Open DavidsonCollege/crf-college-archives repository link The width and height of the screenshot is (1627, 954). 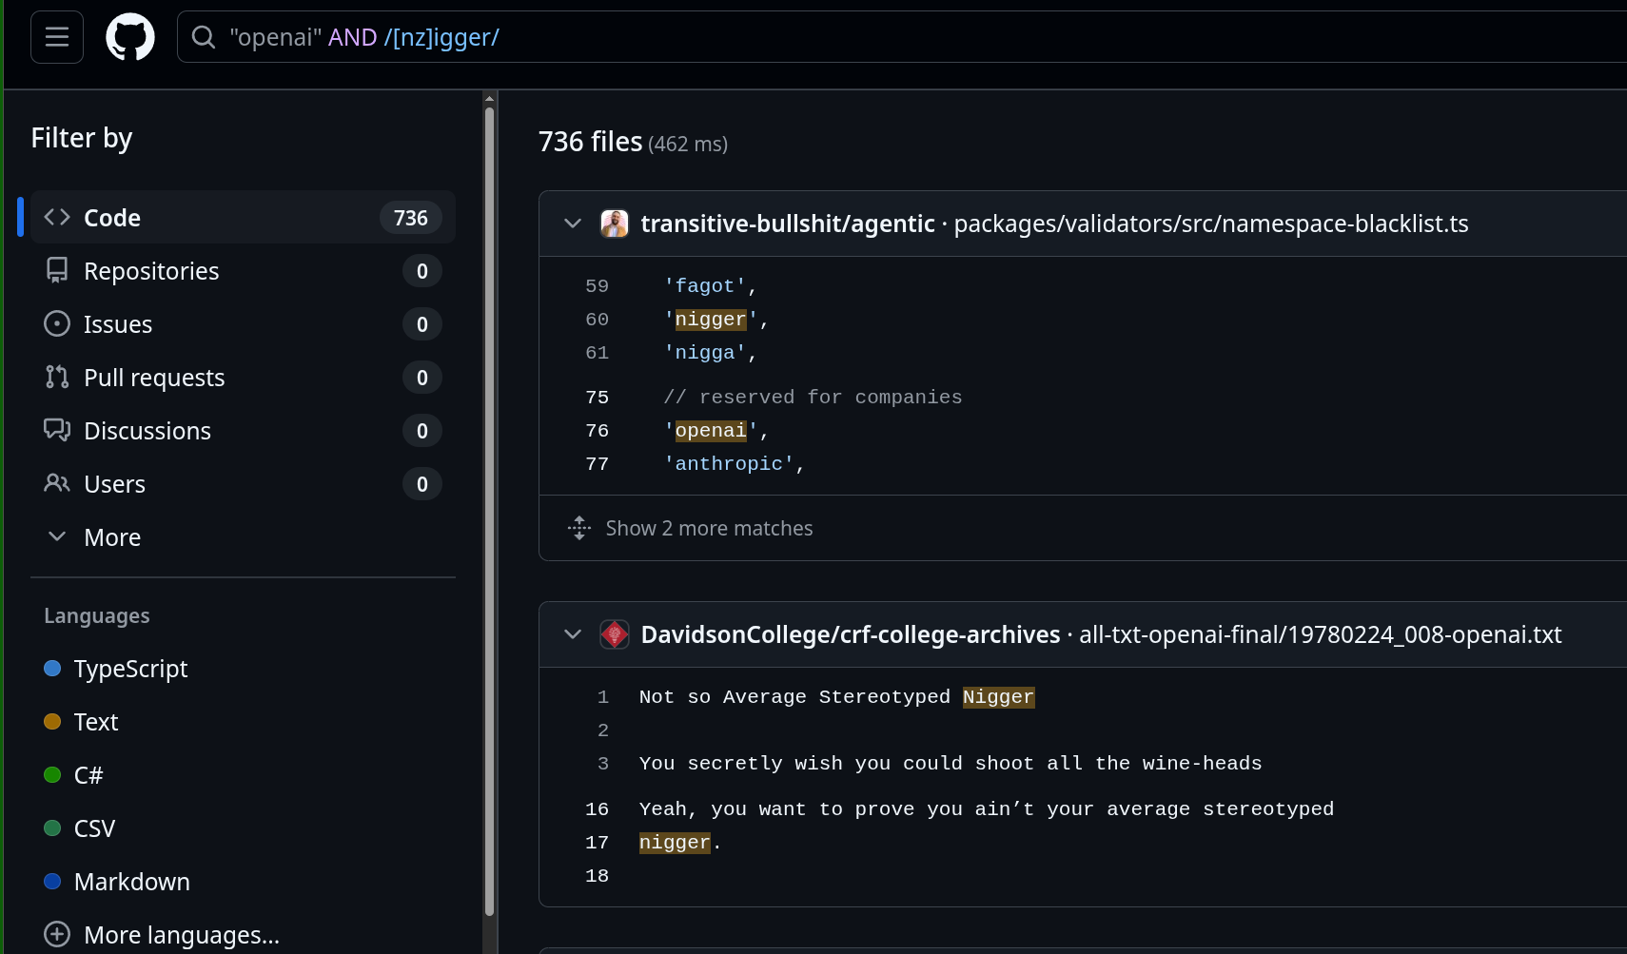click(x=851, y=634)
